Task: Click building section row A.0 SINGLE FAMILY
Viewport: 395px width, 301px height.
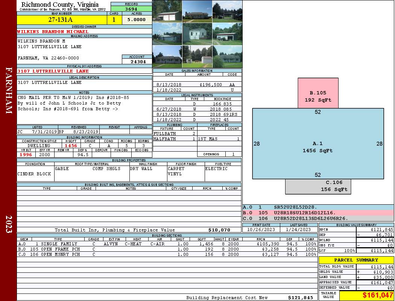Action: point(167,244)
